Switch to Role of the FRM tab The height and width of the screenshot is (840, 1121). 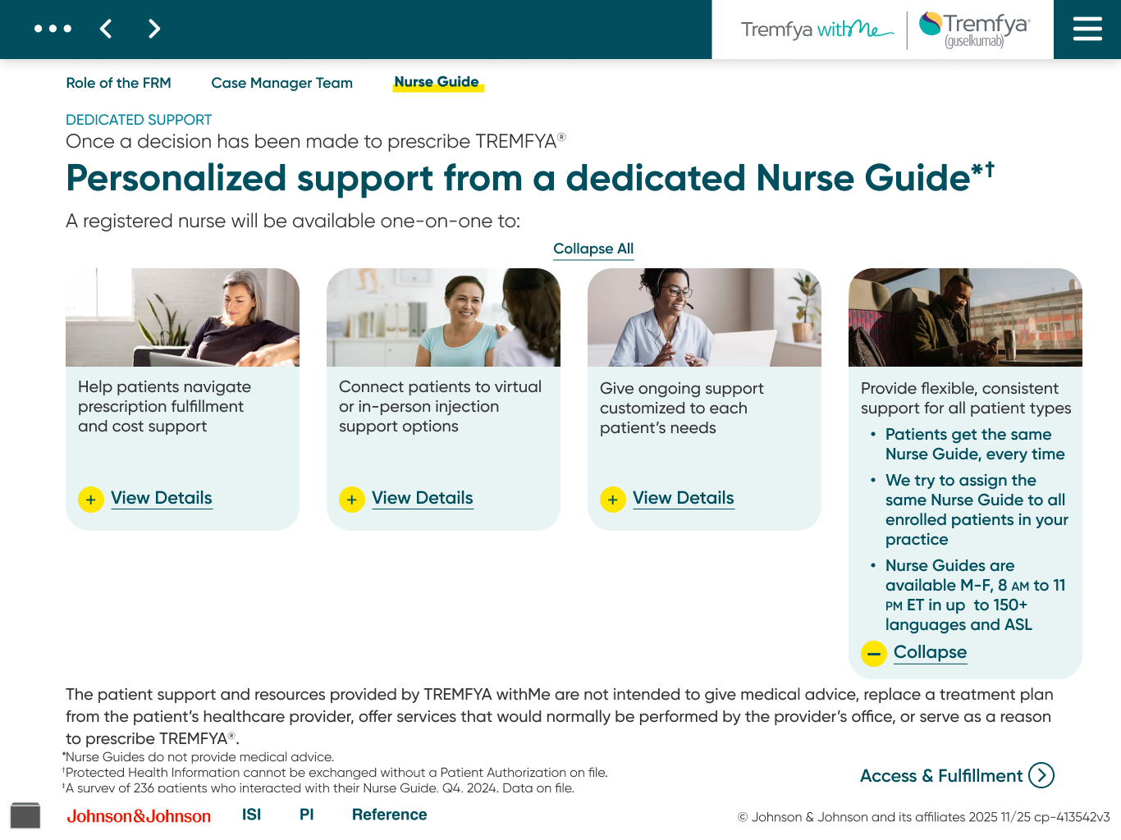tap(119, 83)
